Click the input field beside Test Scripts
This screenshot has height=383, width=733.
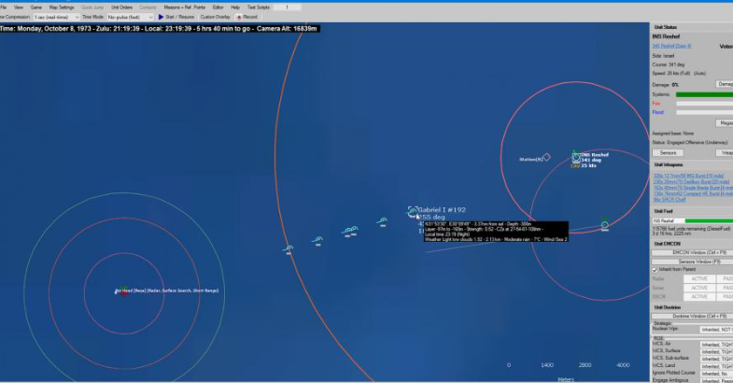click(287, 7)
